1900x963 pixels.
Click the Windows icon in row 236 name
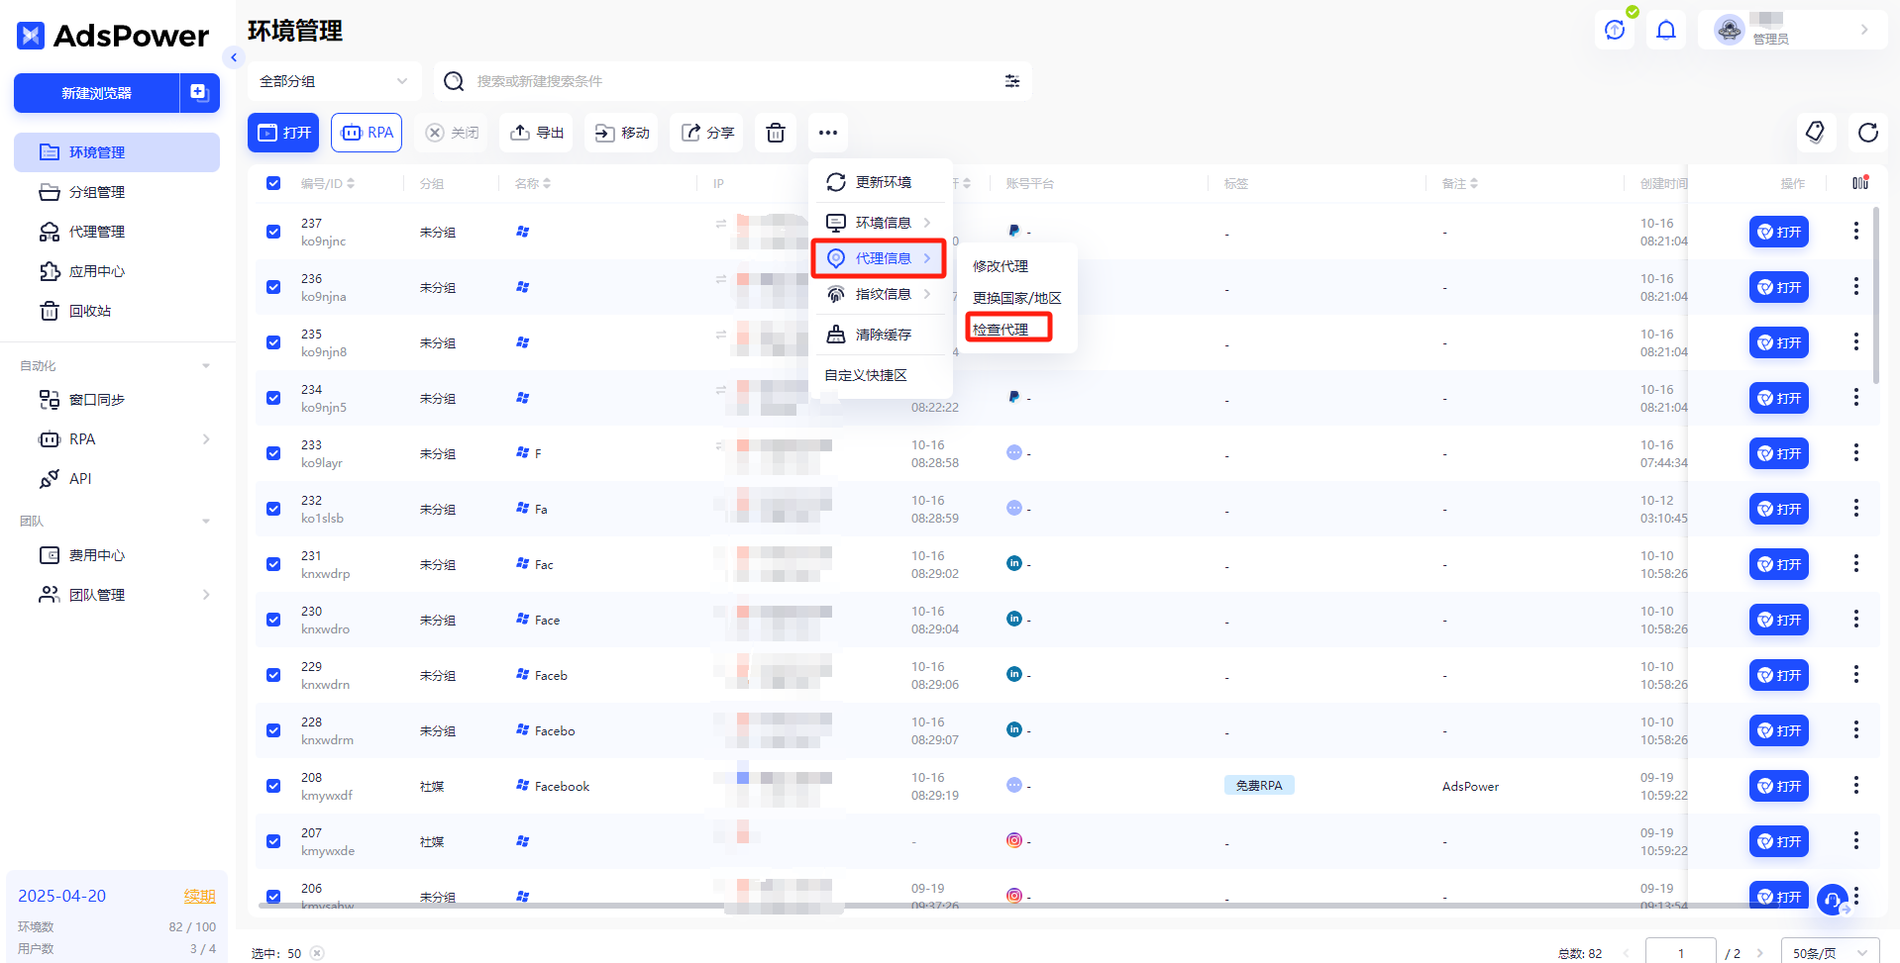click(522, 287)
